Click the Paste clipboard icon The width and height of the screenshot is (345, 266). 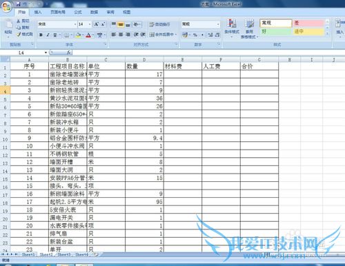pyautogui.click(x=8, y=24)
